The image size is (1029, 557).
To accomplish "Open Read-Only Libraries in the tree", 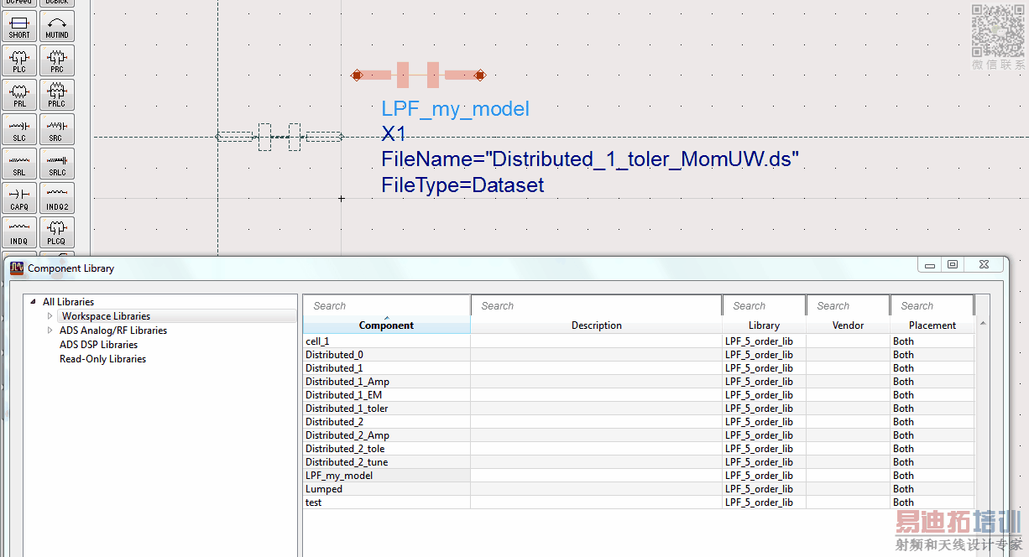I will (x=102, y=359).
